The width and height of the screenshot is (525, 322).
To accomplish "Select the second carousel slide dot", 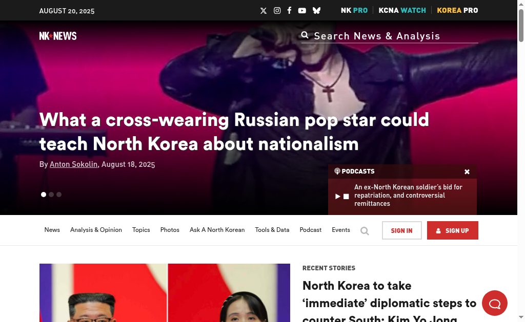I will point(51,194).
